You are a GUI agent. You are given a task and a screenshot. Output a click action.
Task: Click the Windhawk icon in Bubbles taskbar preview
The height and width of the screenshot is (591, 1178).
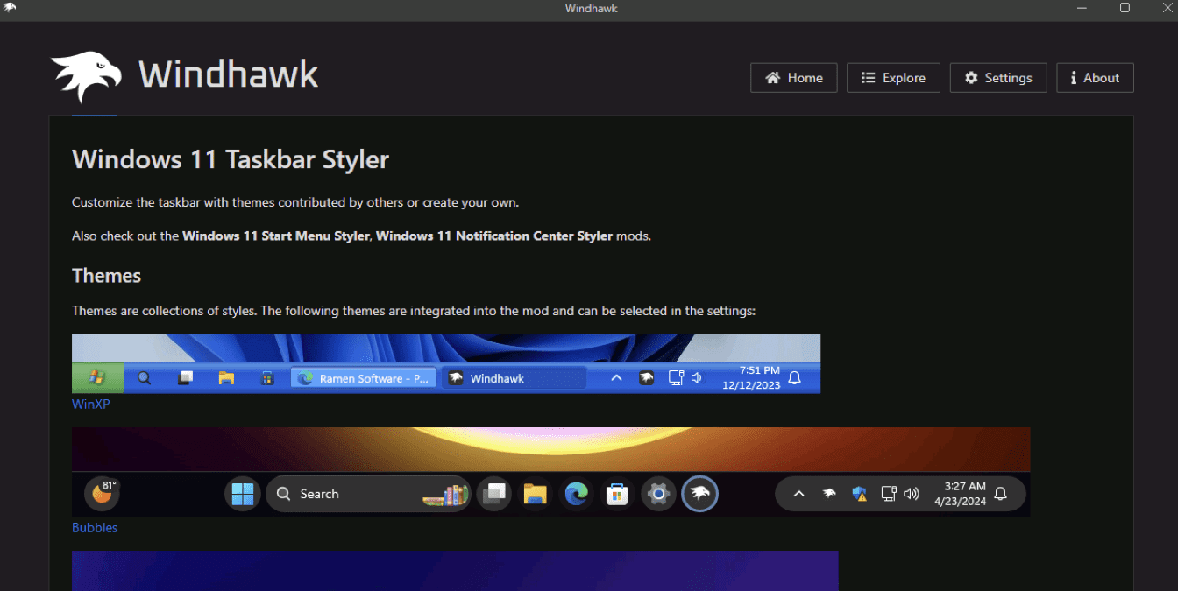[x=699, y=493]
